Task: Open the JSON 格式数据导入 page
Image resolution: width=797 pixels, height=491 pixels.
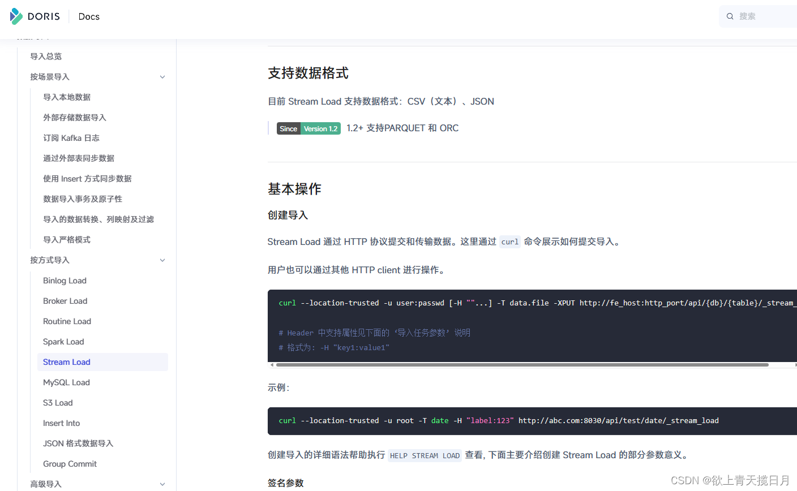Action: click(x=78, y=443)
